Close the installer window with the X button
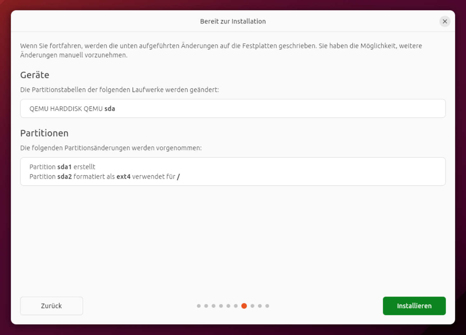466x335 pixels. click(x=445, y=21)
